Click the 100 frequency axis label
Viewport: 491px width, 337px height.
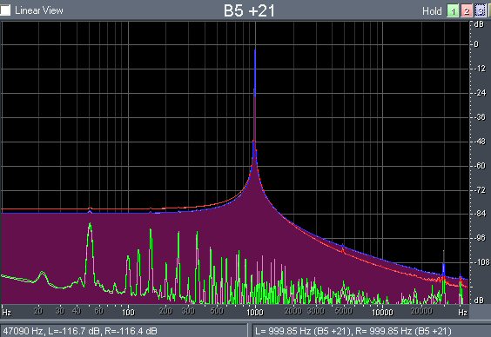[x=128, y=312]
